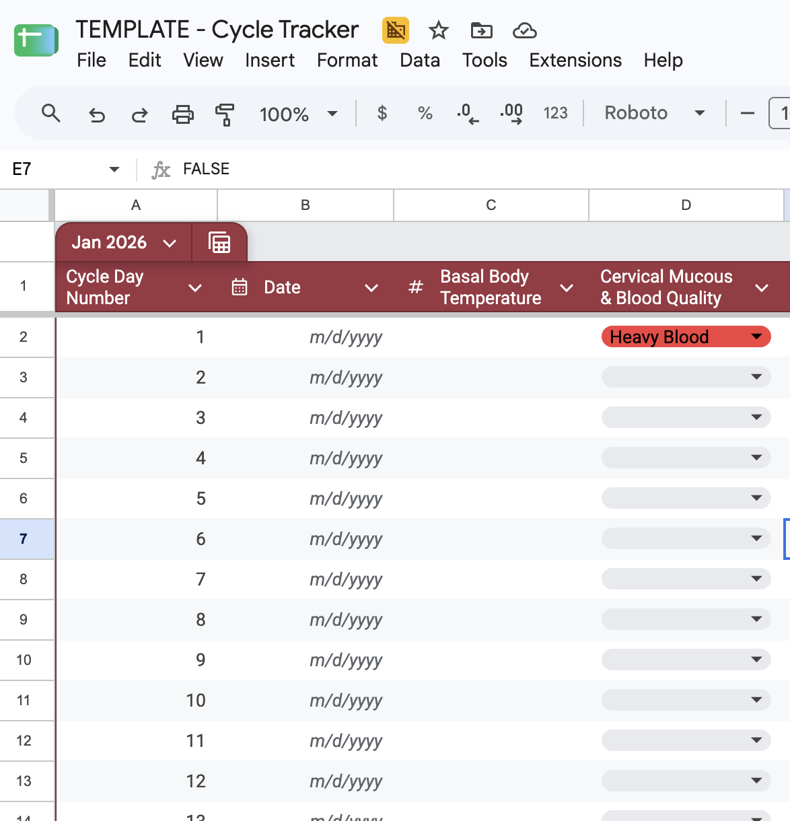Open the Edit menu
The image size is (790, 821).
click(x=145, y=61)
